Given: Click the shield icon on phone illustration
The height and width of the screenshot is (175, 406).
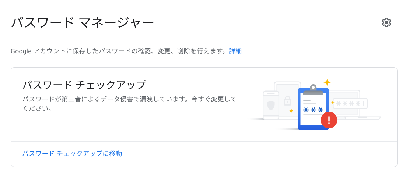Looking at the screenshot, I should [x=270, y=106].
